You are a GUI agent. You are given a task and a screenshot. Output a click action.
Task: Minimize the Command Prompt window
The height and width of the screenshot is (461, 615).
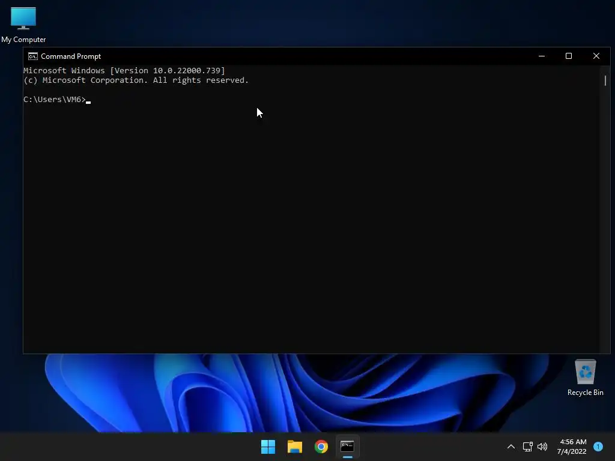542,56
